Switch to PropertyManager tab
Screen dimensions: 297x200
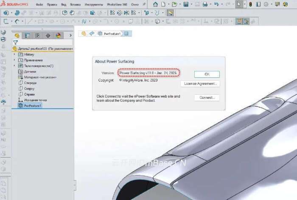pos(27,35)
